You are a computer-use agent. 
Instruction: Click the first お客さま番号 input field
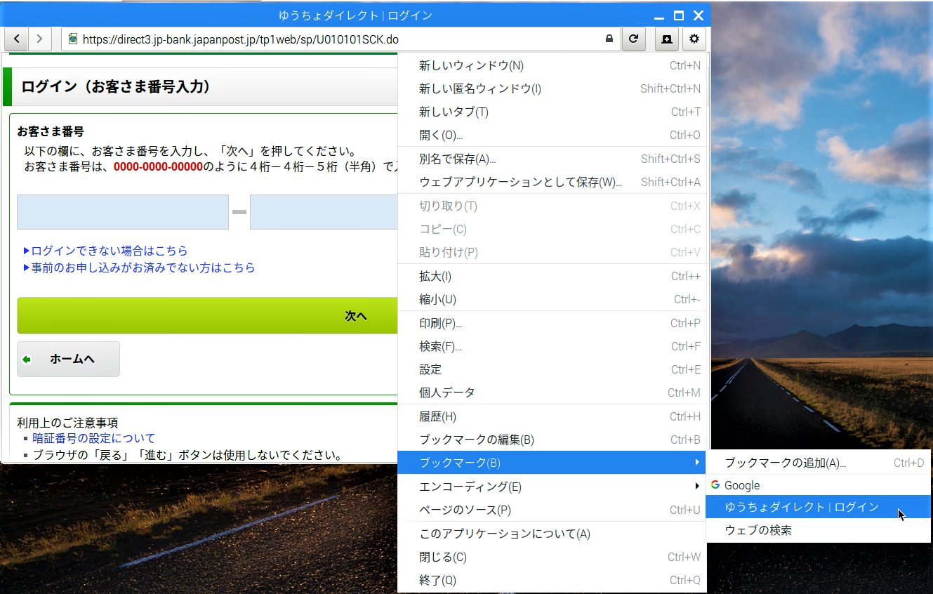point(123,212)
